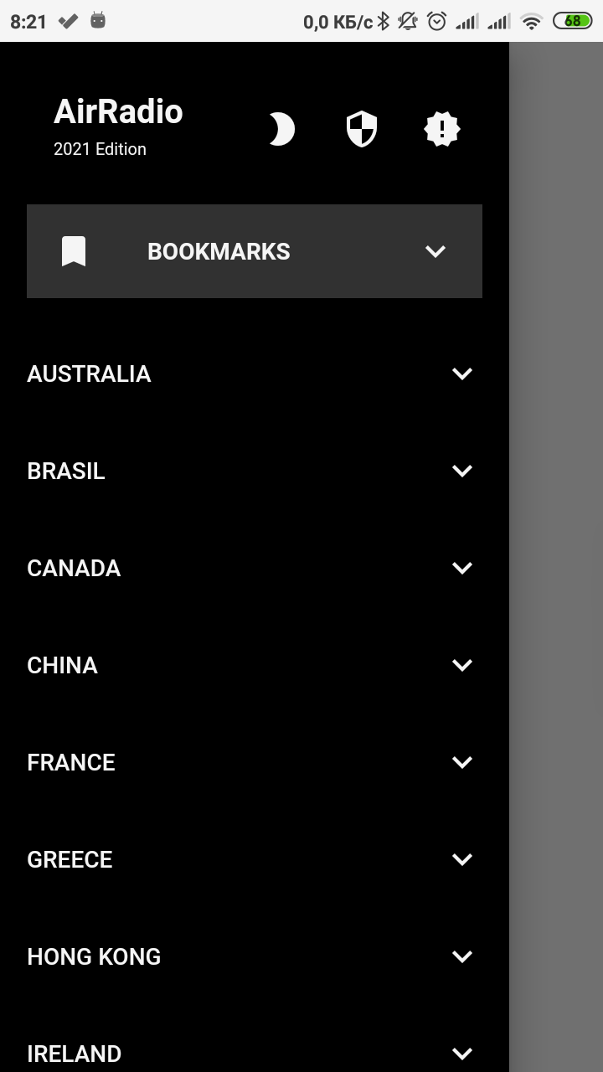Open the BOOKMARKS label
603x1072 pixels.
pos(219,251)
